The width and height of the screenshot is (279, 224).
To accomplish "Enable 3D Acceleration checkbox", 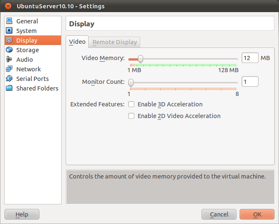I will 131,104.
